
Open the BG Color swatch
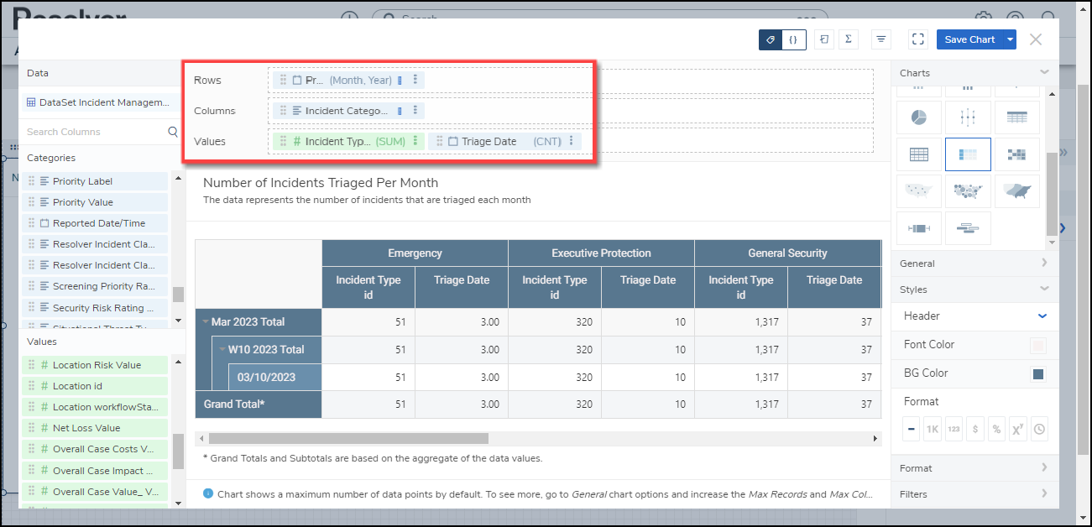[1038, 373]
